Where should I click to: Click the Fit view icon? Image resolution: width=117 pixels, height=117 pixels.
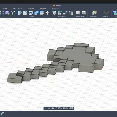(59, 108)
